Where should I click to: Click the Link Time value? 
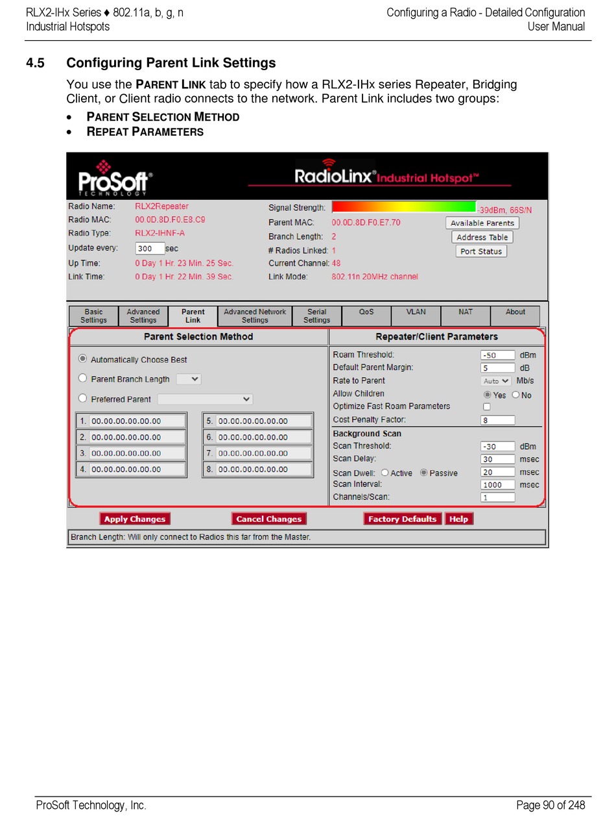click(184, 277)
